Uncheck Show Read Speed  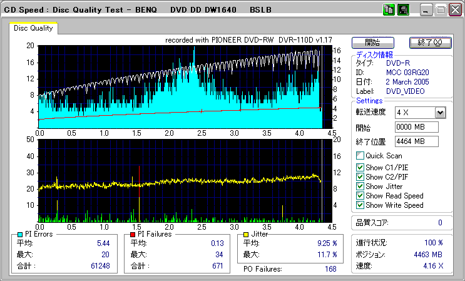point(360,196)
